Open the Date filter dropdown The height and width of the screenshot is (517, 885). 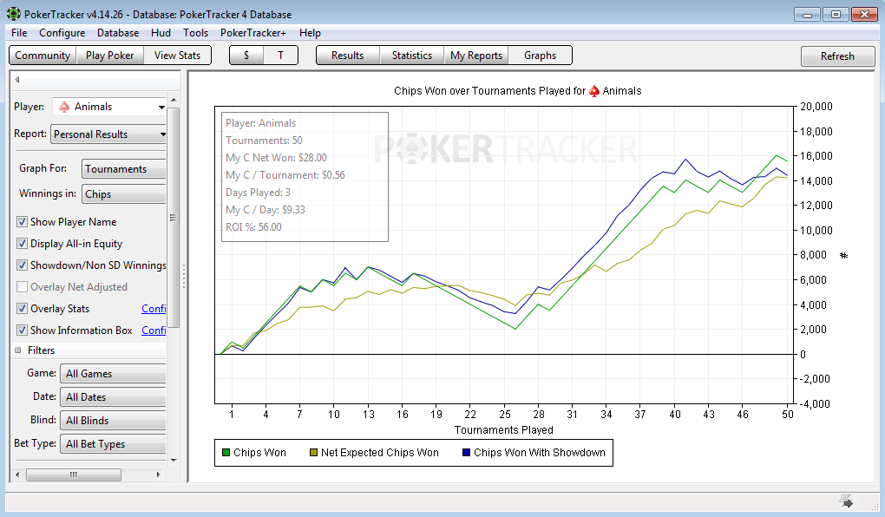(x=113, y=397)
